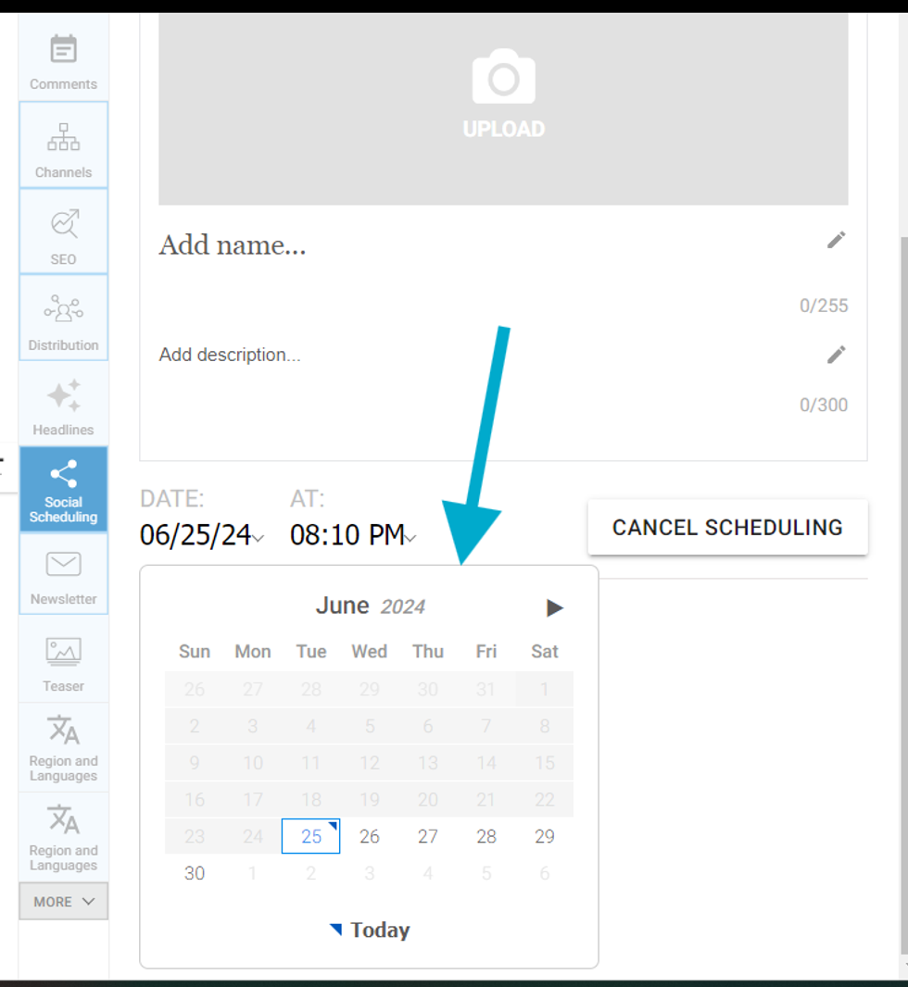Image resolution: width=908 pixels, height=987 pixels.
Task: Edit the description with pencil icon
Action: click(836, 355)
